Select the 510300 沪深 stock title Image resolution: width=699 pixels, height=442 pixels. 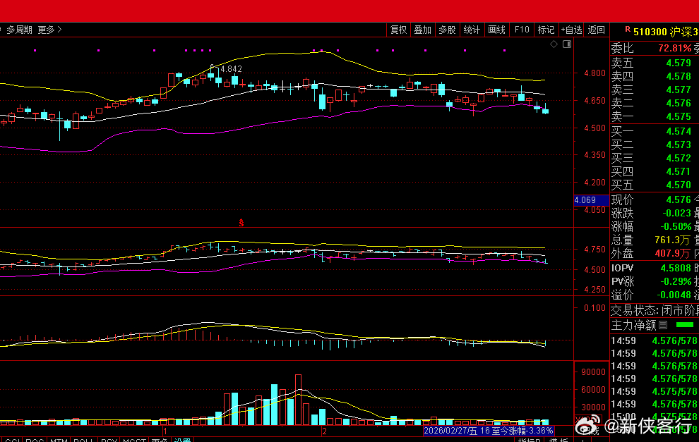click(x=666, y=32)
